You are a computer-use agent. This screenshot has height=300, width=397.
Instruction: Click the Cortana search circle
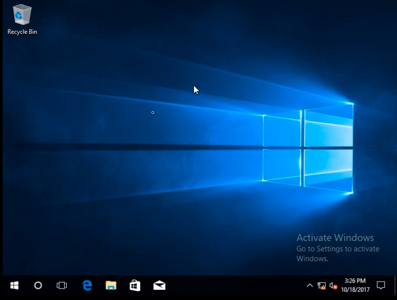(38, 285)
